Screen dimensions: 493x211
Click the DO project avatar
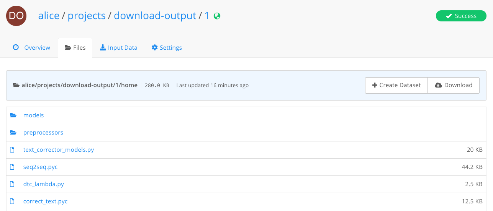(16, 16)
